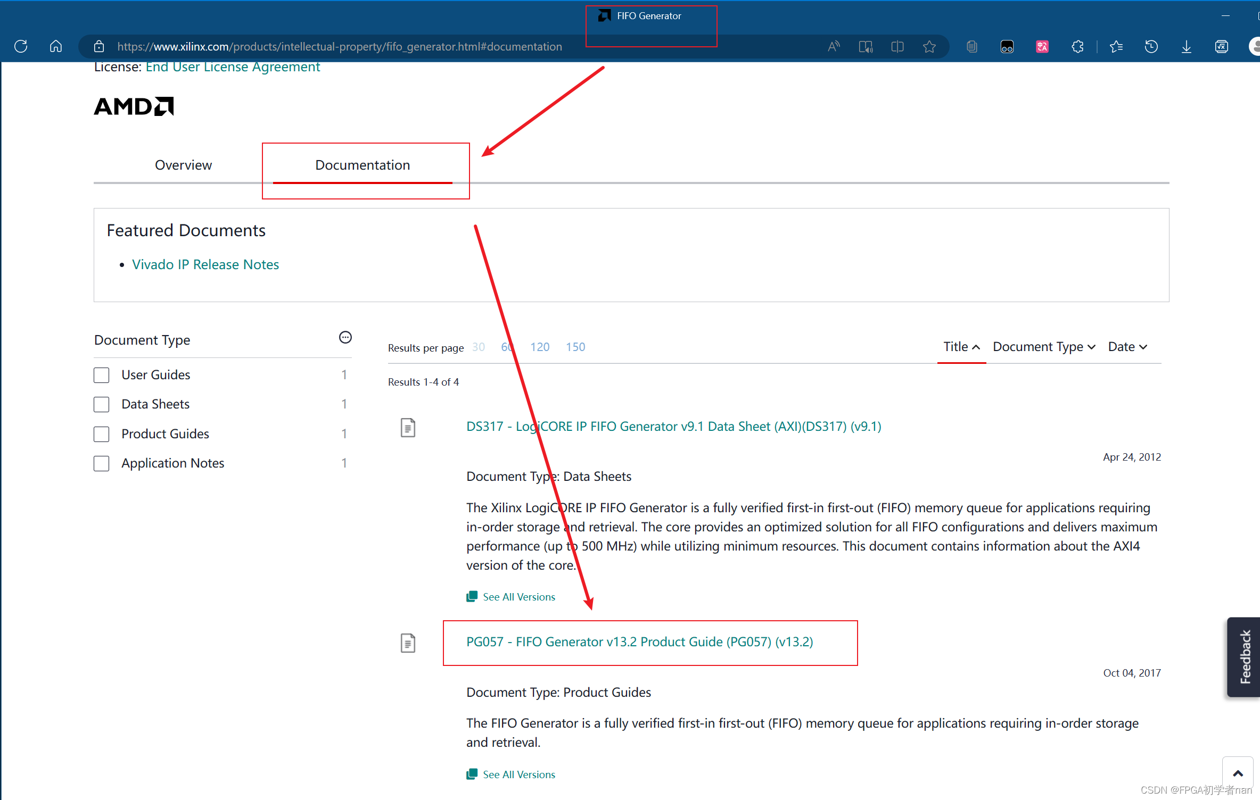Image resolution: width=1260 pixels, height=800 pixels.
Task: Click versions icon under DS317 entry
Action: pos(472,597)
